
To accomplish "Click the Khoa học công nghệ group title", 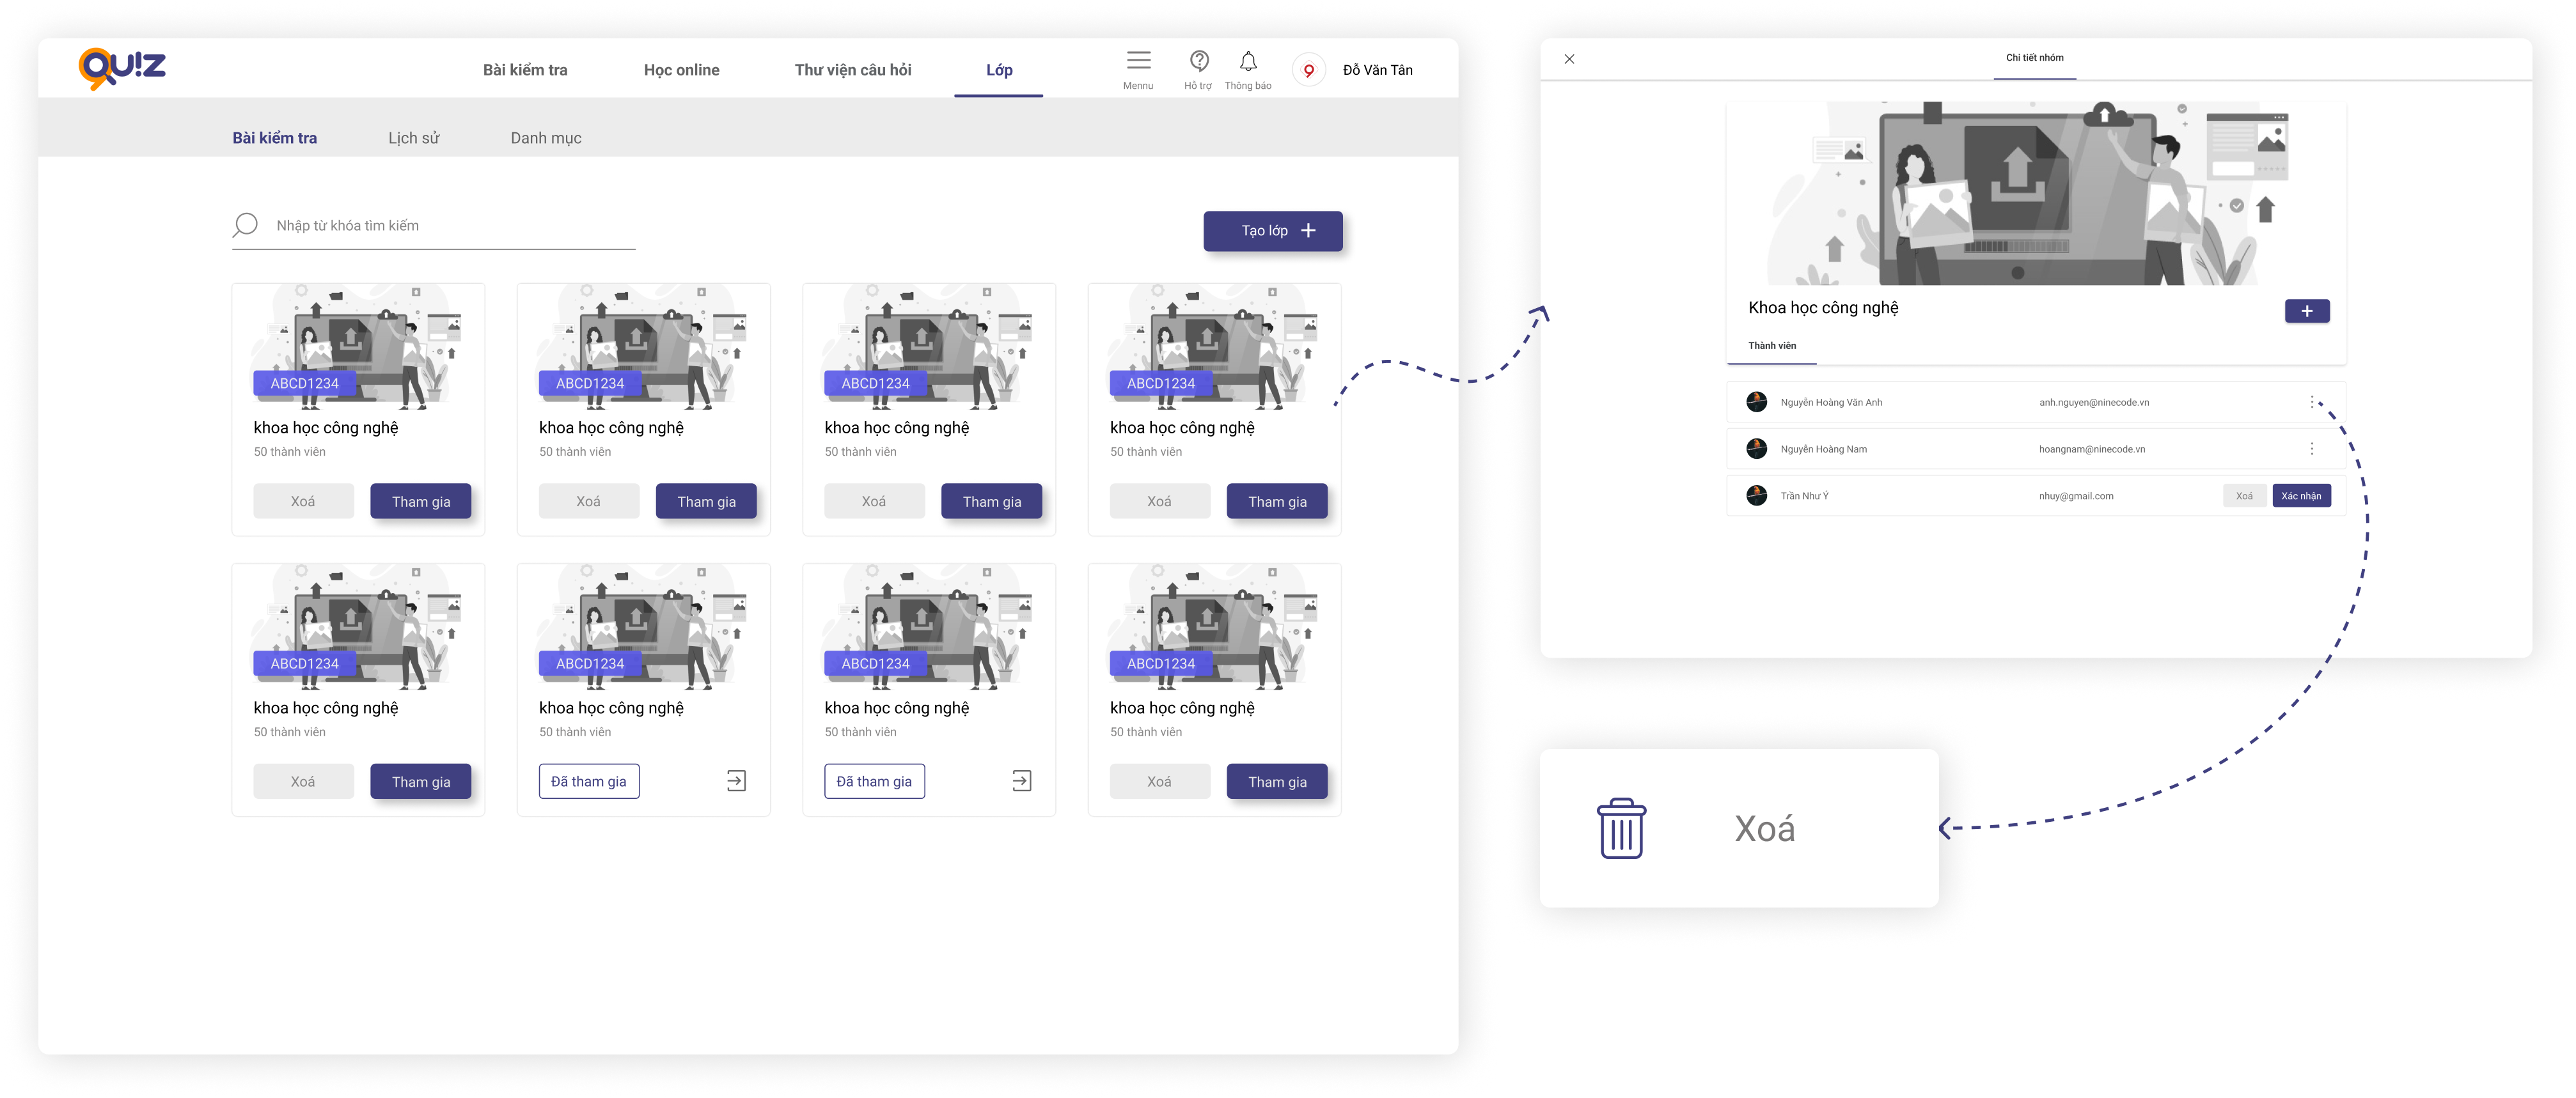I will click(x=1822, y=307).
